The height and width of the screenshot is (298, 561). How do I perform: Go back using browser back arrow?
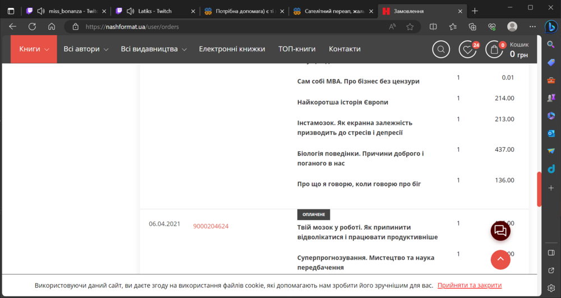pyautogui.click(x=12, y=26)
